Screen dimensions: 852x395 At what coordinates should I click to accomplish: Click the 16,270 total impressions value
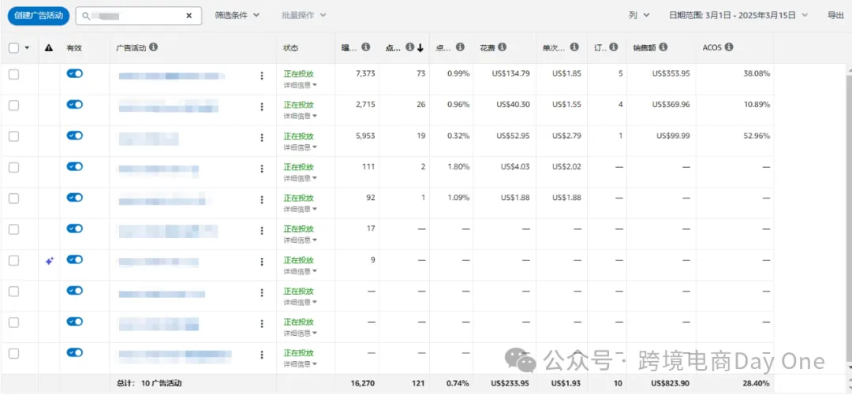coord(363,384)
